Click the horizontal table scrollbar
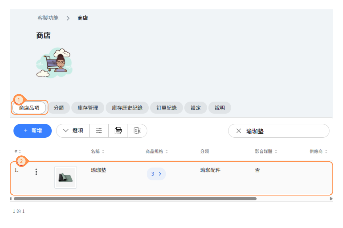The width and height of the screenshot is (343, 228). tap(135, 199)
